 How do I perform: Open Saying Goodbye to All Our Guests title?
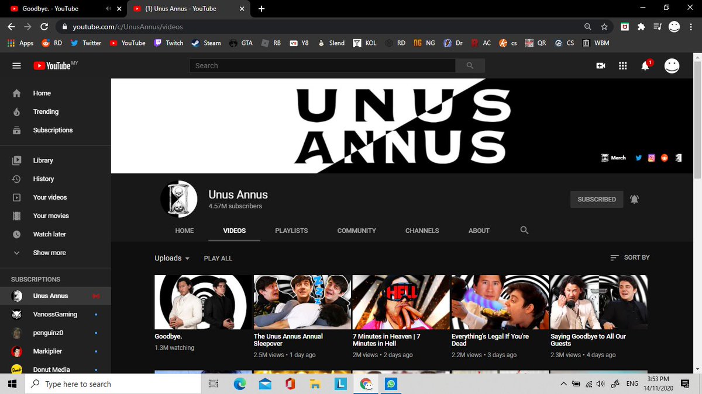588,340
